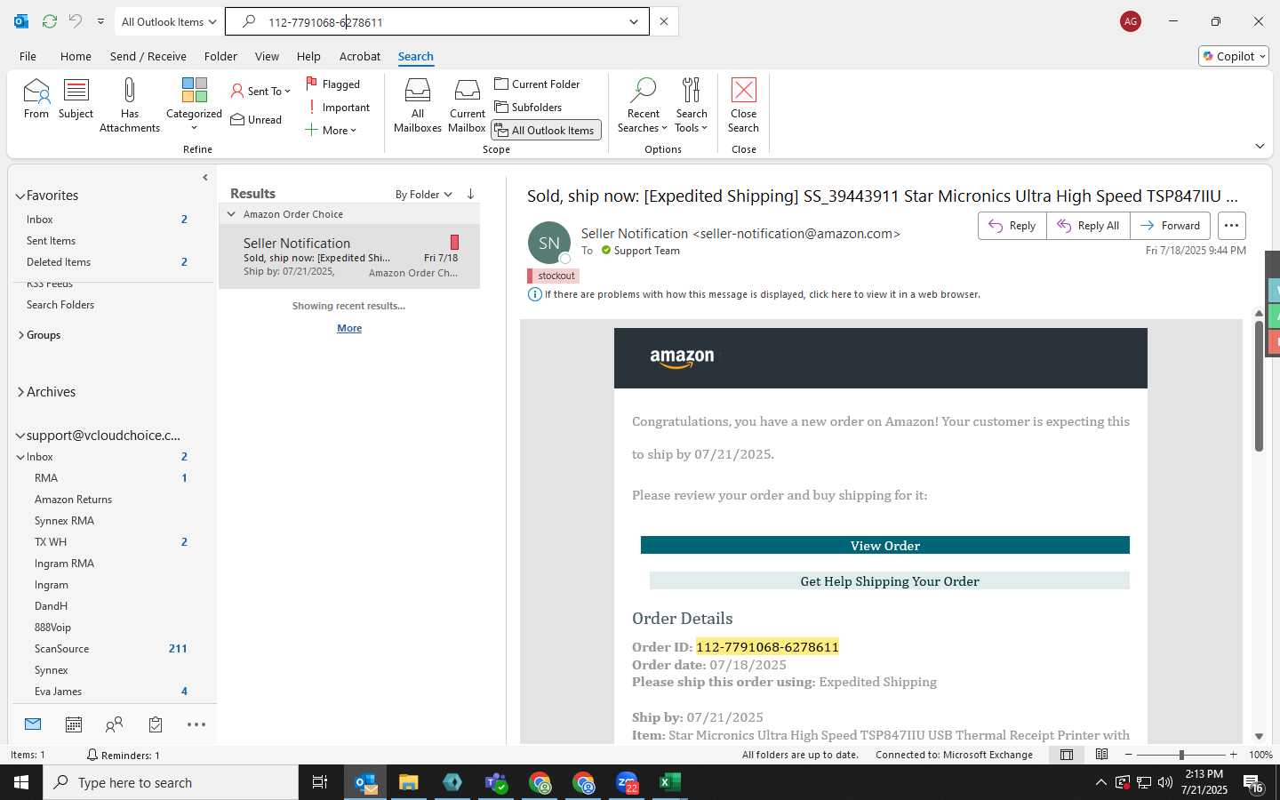Screen dimensions: 1280x800
Task: Collapse the Favorites section
Action: coord(20,196)
